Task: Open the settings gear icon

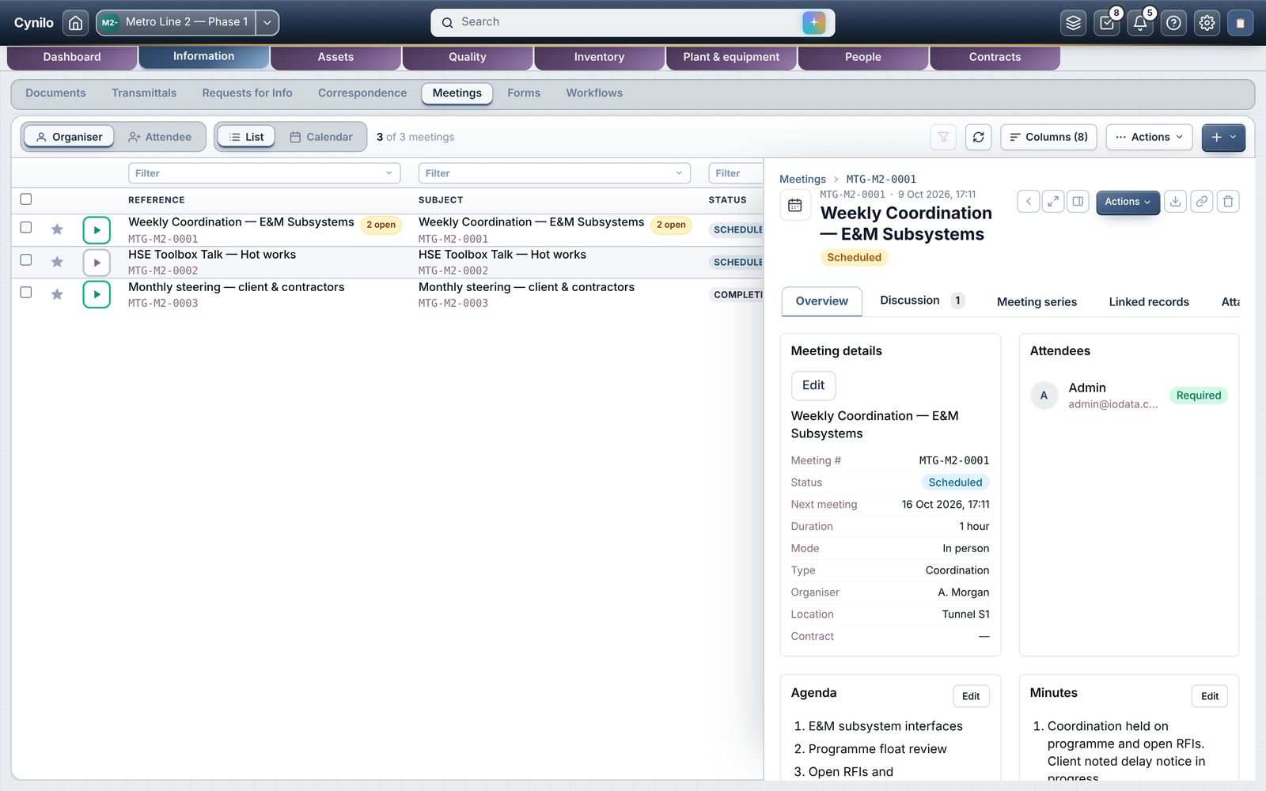Action: (1207, 23)
